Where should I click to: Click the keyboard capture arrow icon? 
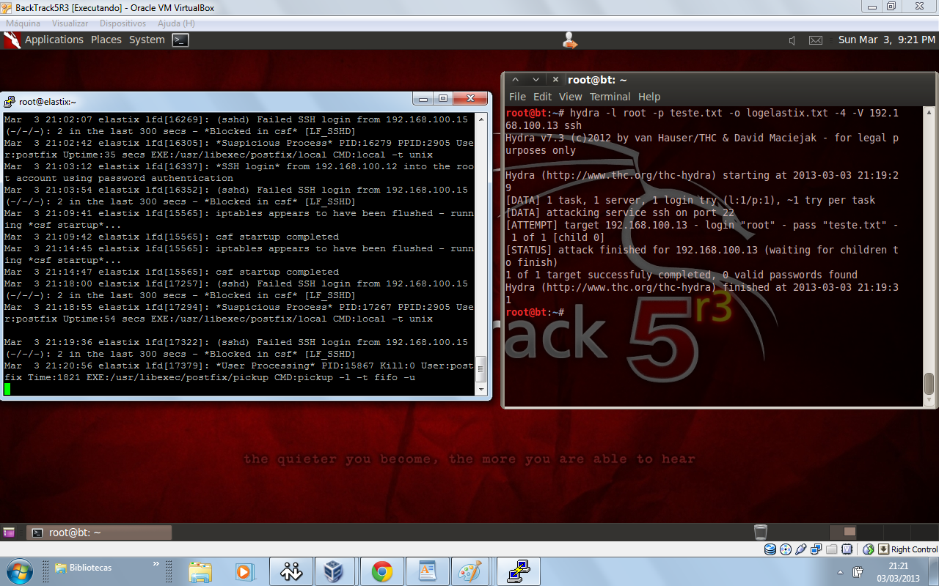pos(884,549)
